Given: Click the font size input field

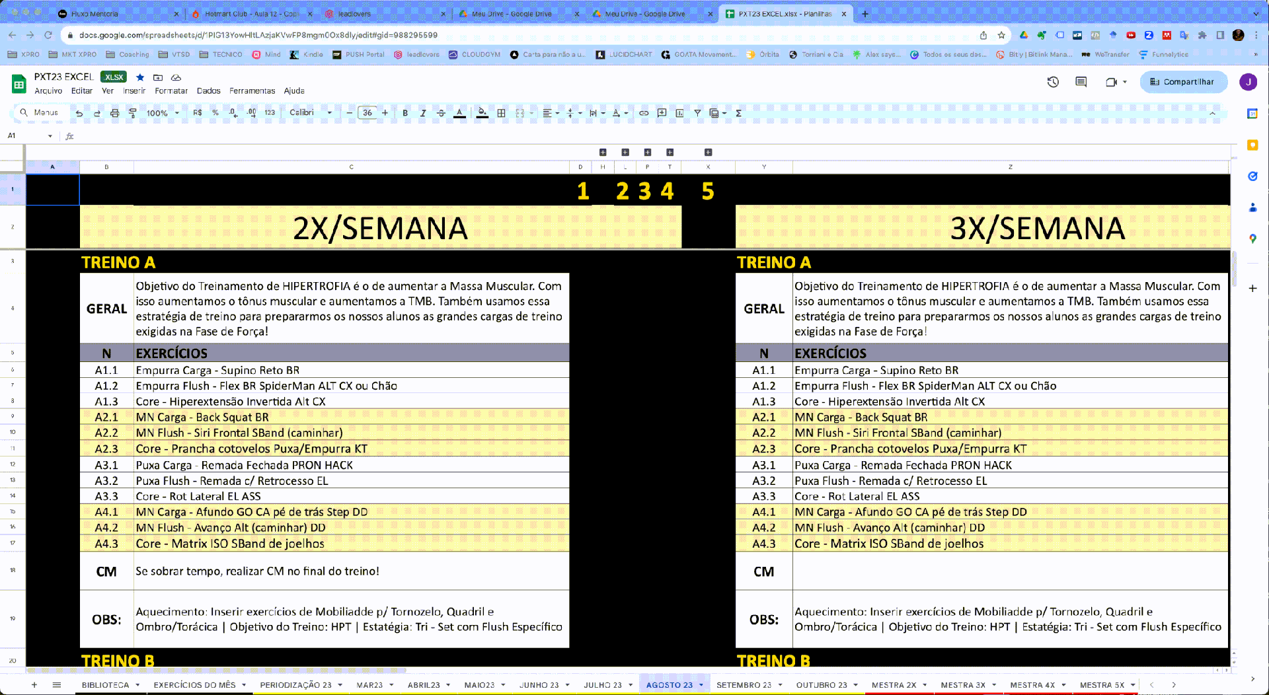Looking at the screenshot, I should click(x=367, y=113).
